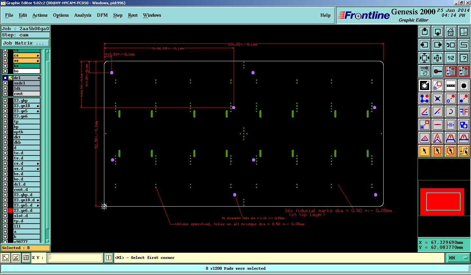
Task: Open the tools and palette settings icon
Action: 425,71
